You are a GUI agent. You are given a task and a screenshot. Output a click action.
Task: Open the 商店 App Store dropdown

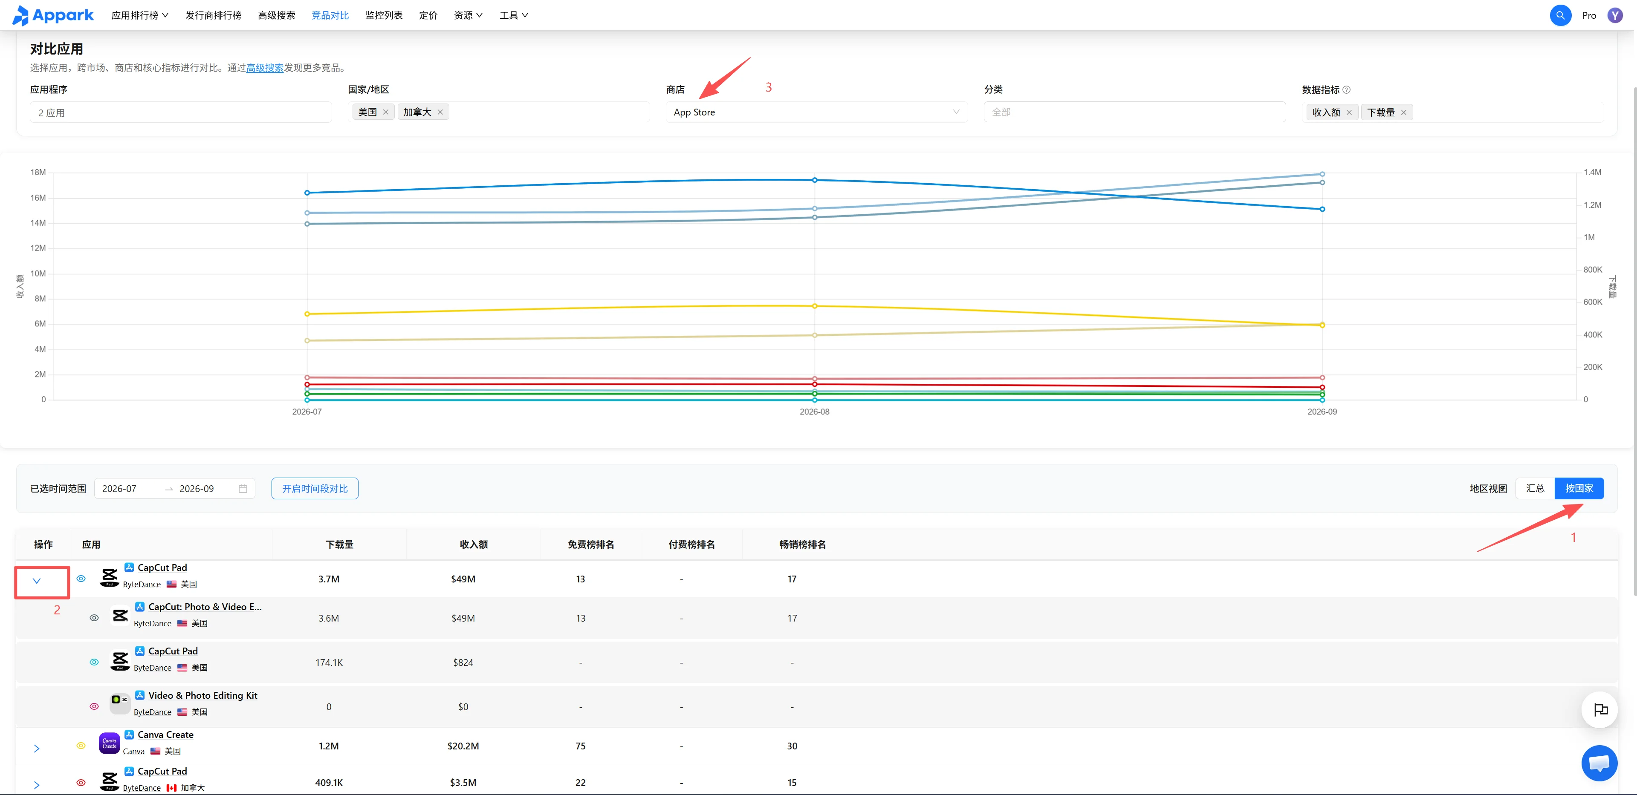[x=817, y=112]
